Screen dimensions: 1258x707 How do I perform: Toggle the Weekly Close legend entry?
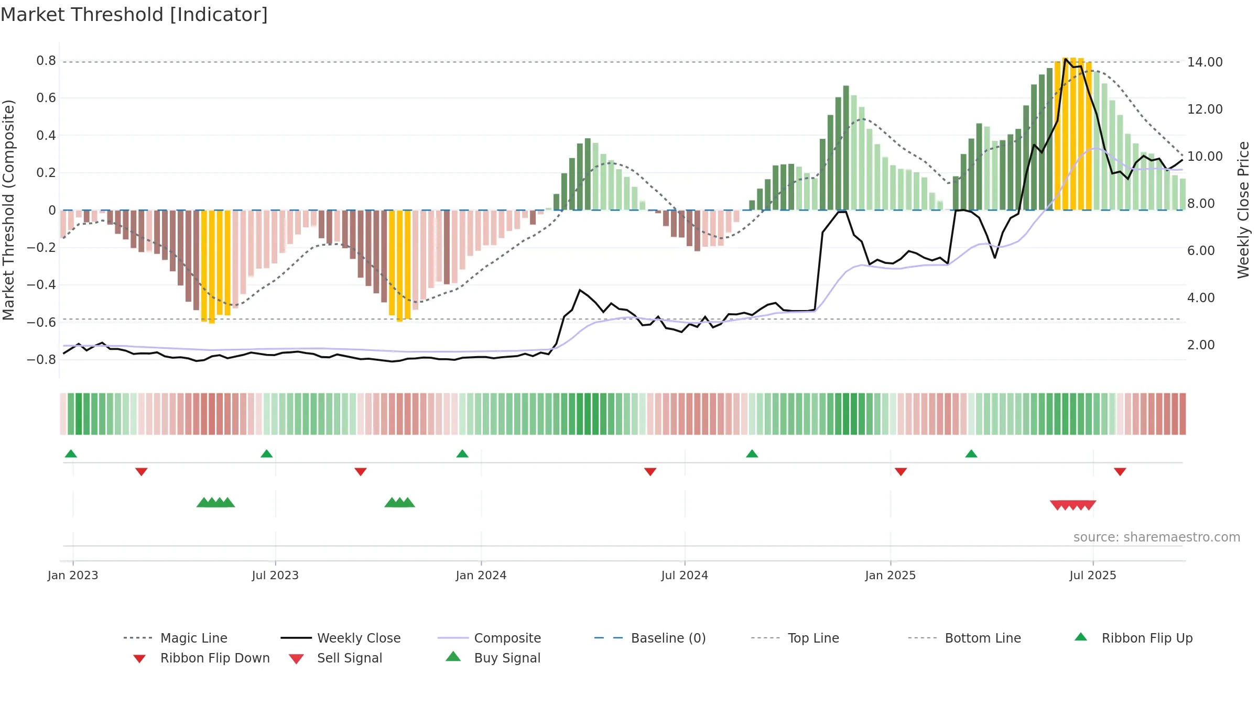click(x=341, y=638)
